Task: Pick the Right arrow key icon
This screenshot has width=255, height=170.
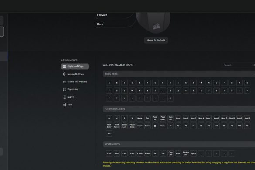Action: (x=132, y=118)
